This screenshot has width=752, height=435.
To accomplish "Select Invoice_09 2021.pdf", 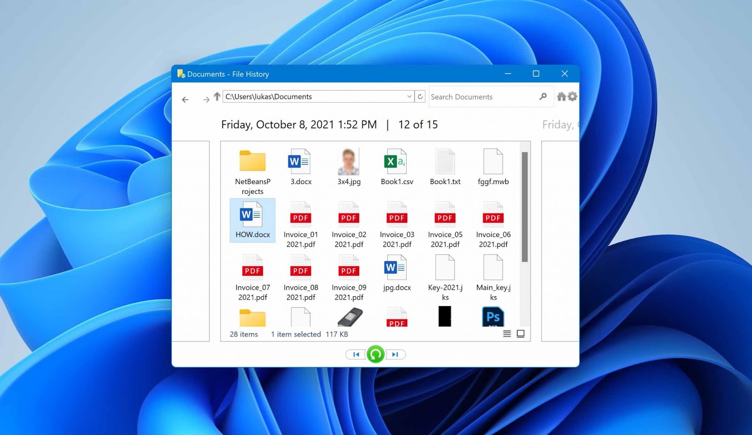I will tap(349, 278).
